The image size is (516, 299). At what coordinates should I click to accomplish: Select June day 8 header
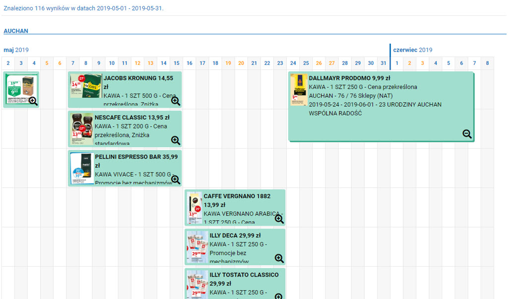tap(487, 63)
